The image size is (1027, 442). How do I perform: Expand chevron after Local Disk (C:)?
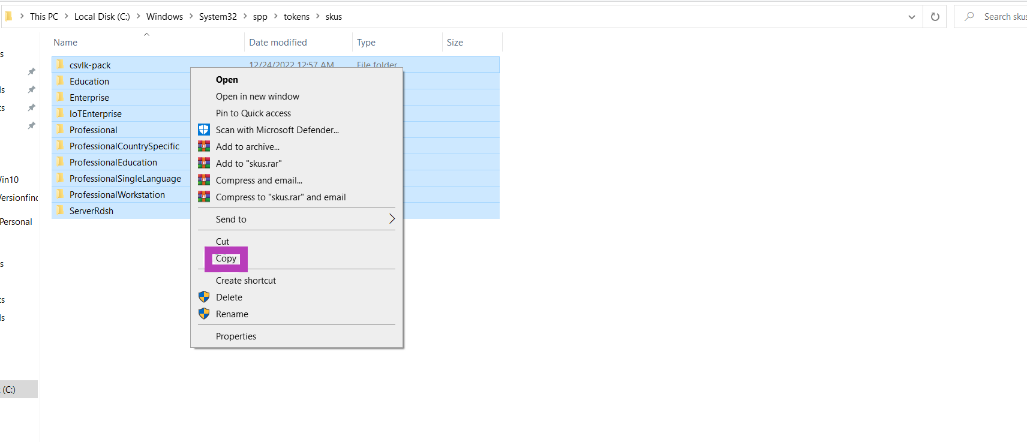(x=139, y=17)
